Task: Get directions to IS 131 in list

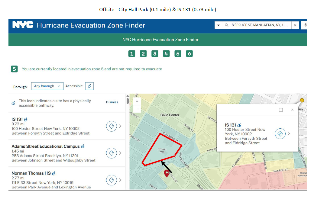Action: coord(112,126)
